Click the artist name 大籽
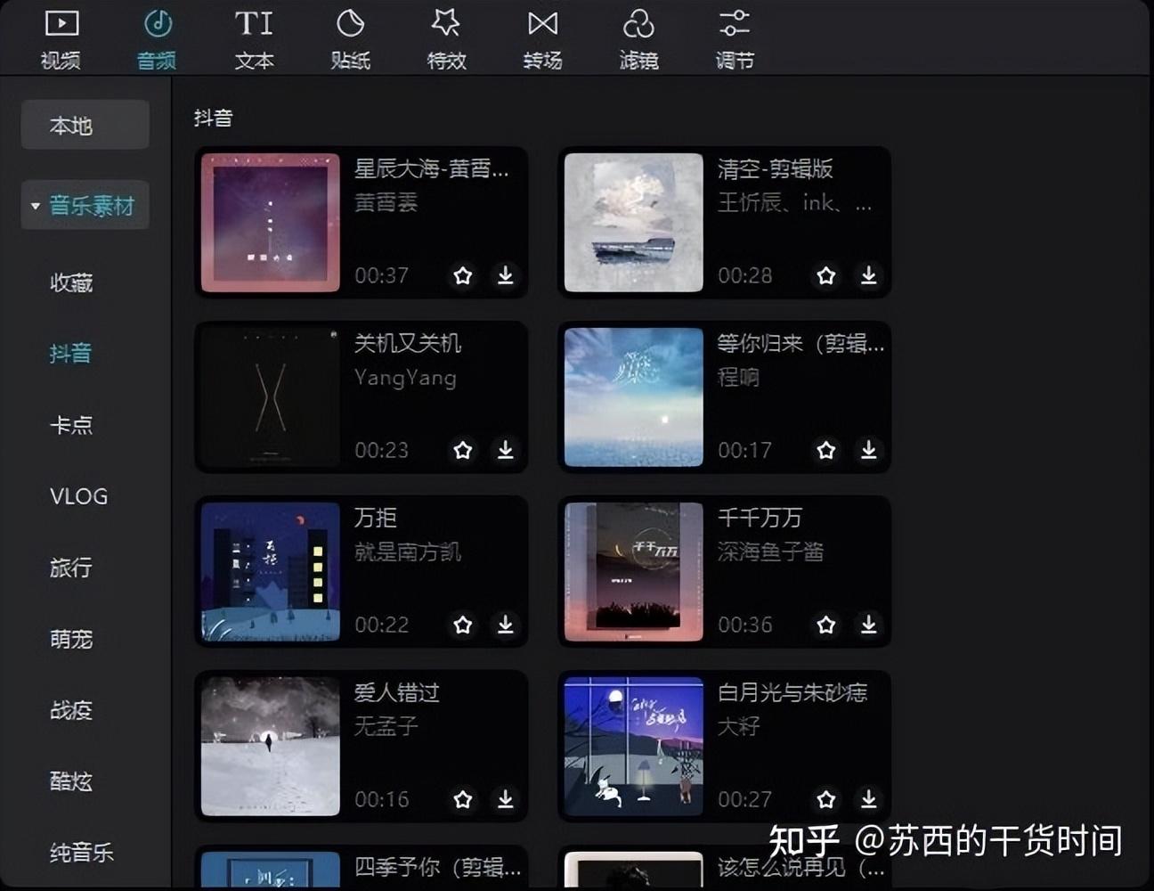Image resolution: width=1154 pixels, height=891 pixels. tap(738, 727)
